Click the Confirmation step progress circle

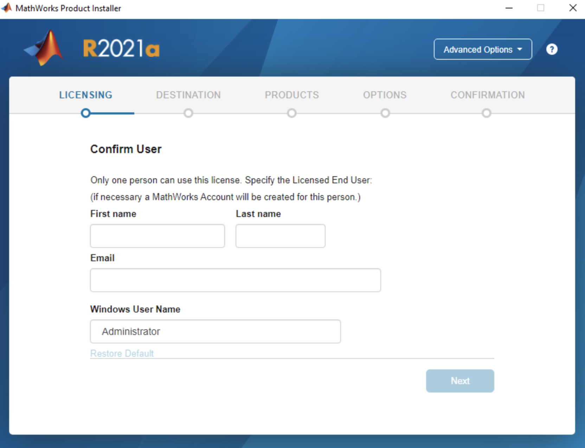click(x=487, y=113)
